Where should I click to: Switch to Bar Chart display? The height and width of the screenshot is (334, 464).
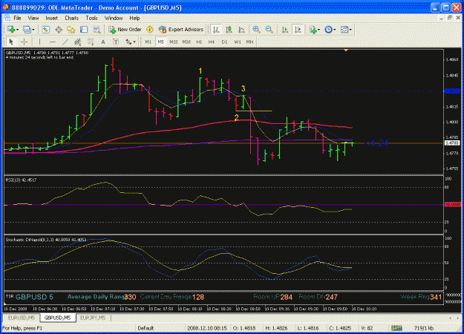tap(216, 30)
